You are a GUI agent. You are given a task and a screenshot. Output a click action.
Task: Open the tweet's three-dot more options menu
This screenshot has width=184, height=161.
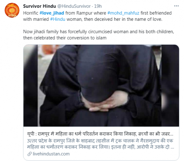[176, 6]
